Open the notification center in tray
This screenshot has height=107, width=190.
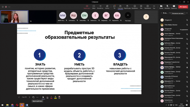[187, 105]
